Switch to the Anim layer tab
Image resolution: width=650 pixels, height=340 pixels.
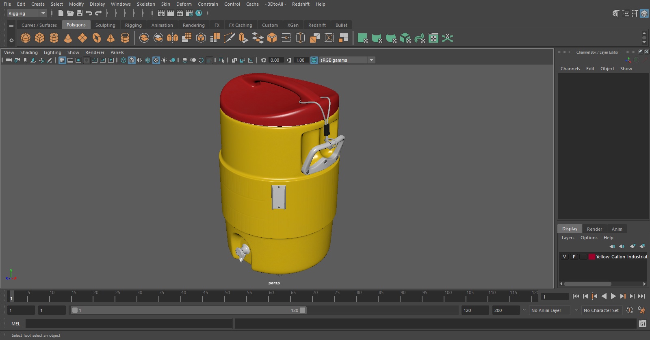coord(617,229)
